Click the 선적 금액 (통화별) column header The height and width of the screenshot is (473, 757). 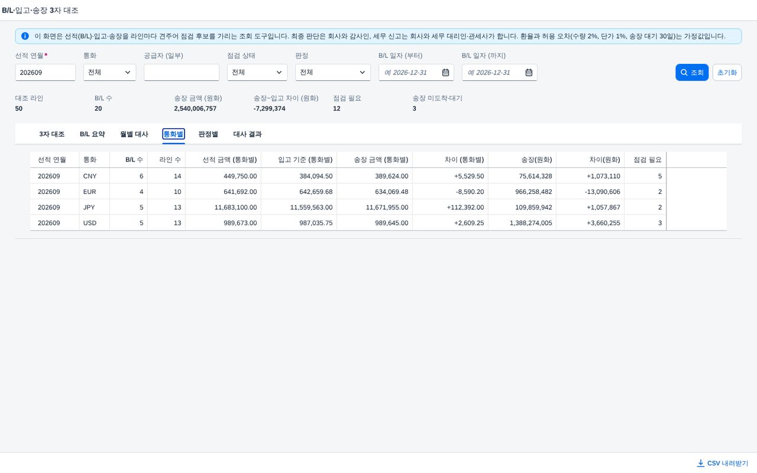tap(224, 160)
